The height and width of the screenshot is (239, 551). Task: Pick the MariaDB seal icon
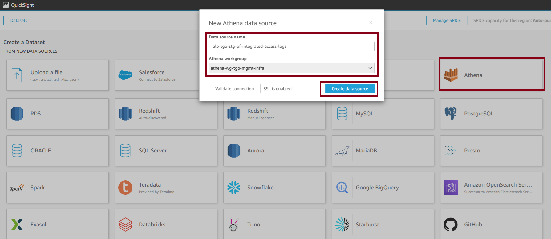coord(342,151)
